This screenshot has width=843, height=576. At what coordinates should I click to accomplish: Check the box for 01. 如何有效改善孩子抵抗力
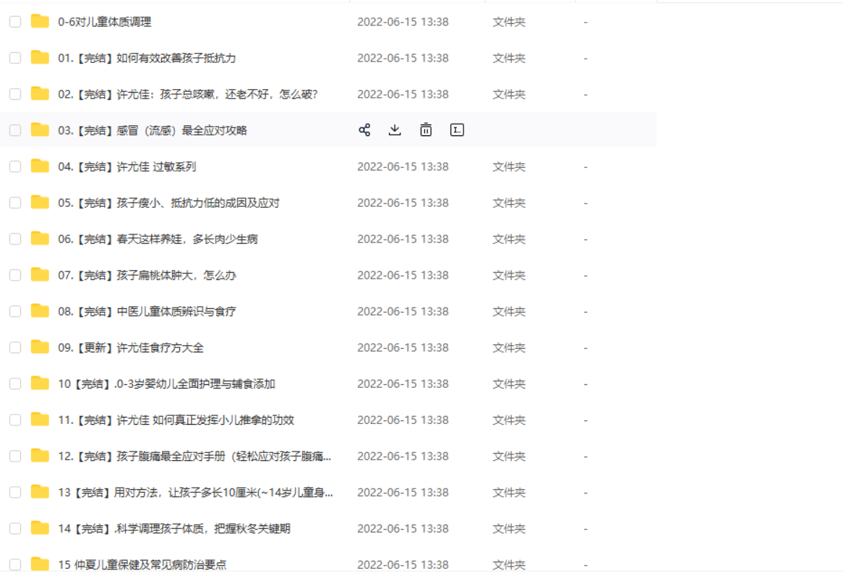coord(15,58)
